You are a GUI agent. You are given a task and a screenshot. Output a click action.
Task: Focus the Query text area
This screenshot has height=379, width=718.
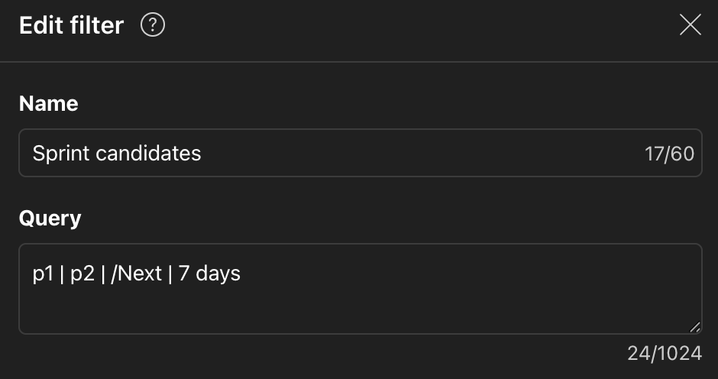[x=360, y=289]
